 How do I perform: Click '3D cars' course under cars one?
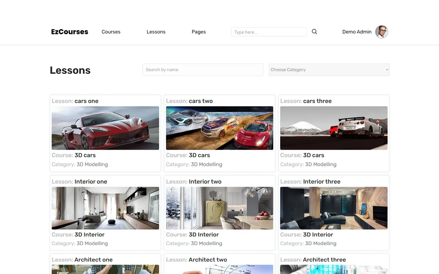85,155
